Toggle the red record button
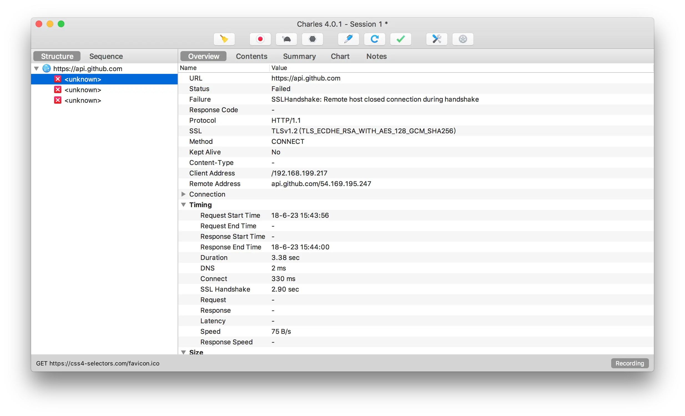This screenshot has width=685, height=416. [x=260, y=39]
